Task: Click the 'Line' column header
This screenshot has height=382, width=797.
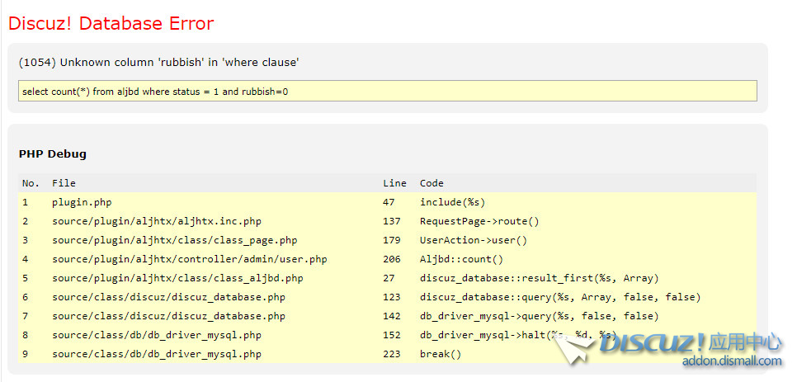Action: (x=394, y=183)
